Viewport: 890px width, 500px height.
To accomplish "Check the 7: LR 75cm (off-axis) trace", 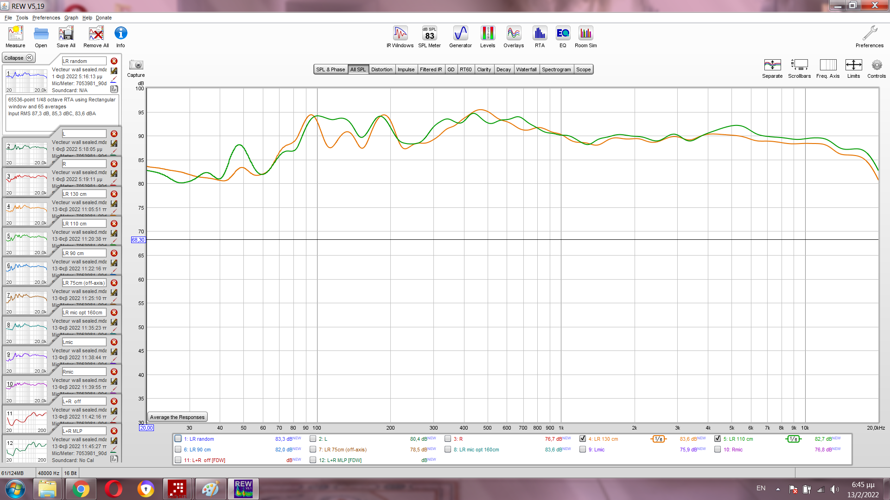I will pos(313,450).
